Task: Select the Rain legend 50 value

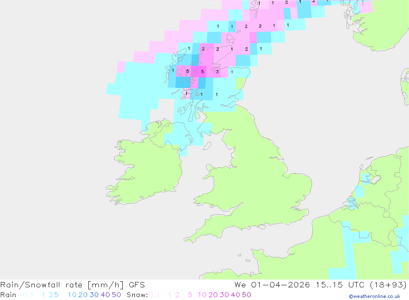Action: [x=116, y=295]
